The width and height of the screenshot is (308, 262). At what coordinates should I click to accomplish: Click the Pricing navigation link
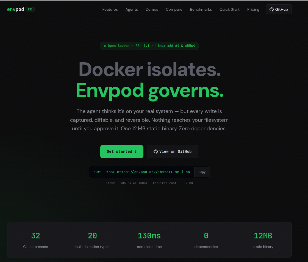pos(253,9)
